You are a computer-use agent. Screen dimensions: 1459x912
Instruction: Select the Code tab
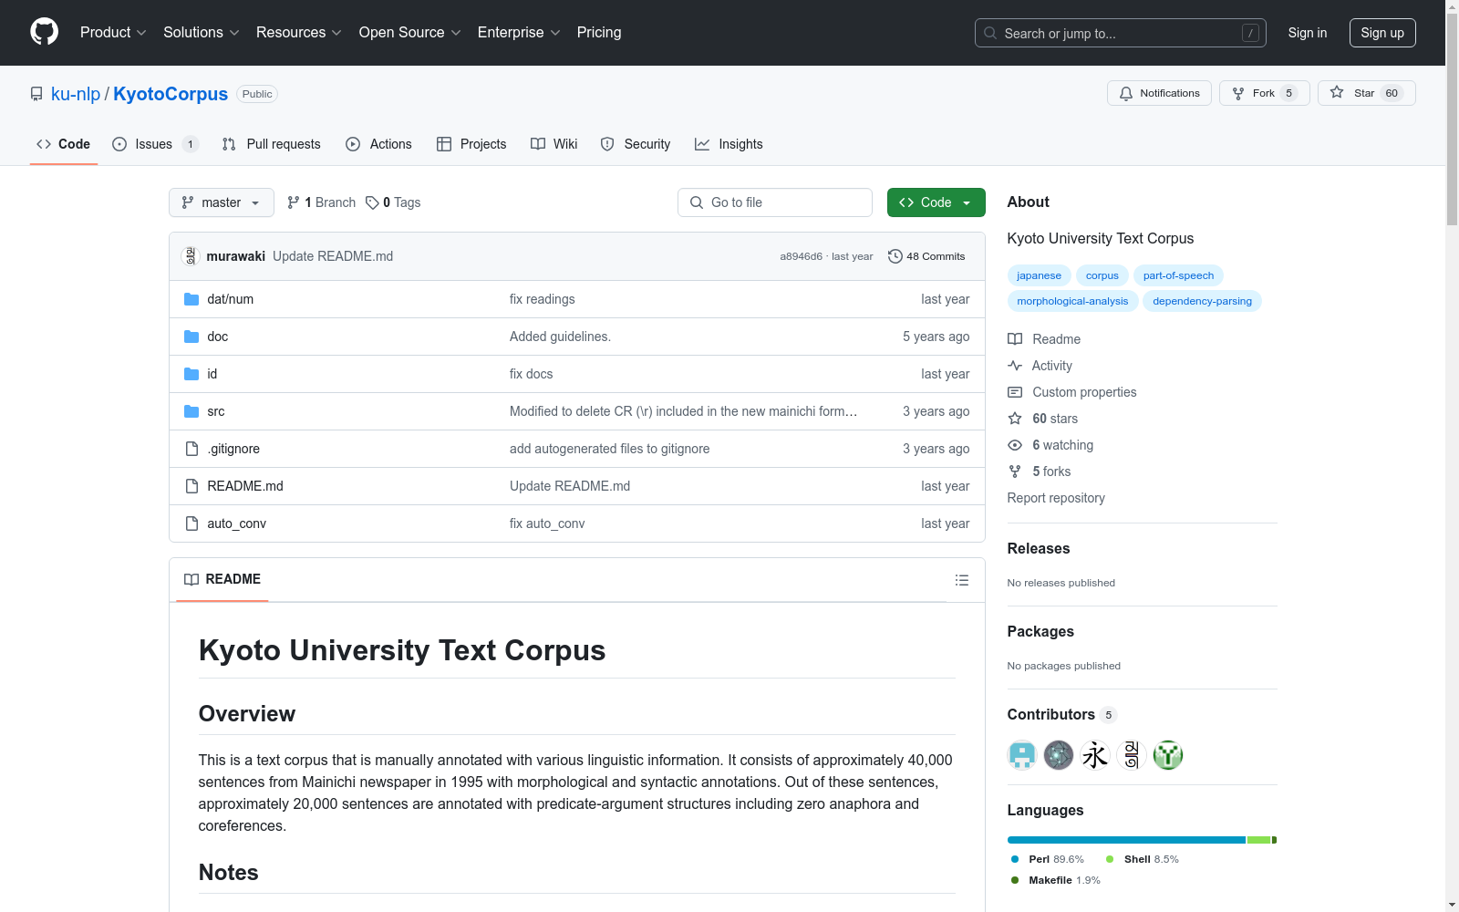tap(64, 144)
